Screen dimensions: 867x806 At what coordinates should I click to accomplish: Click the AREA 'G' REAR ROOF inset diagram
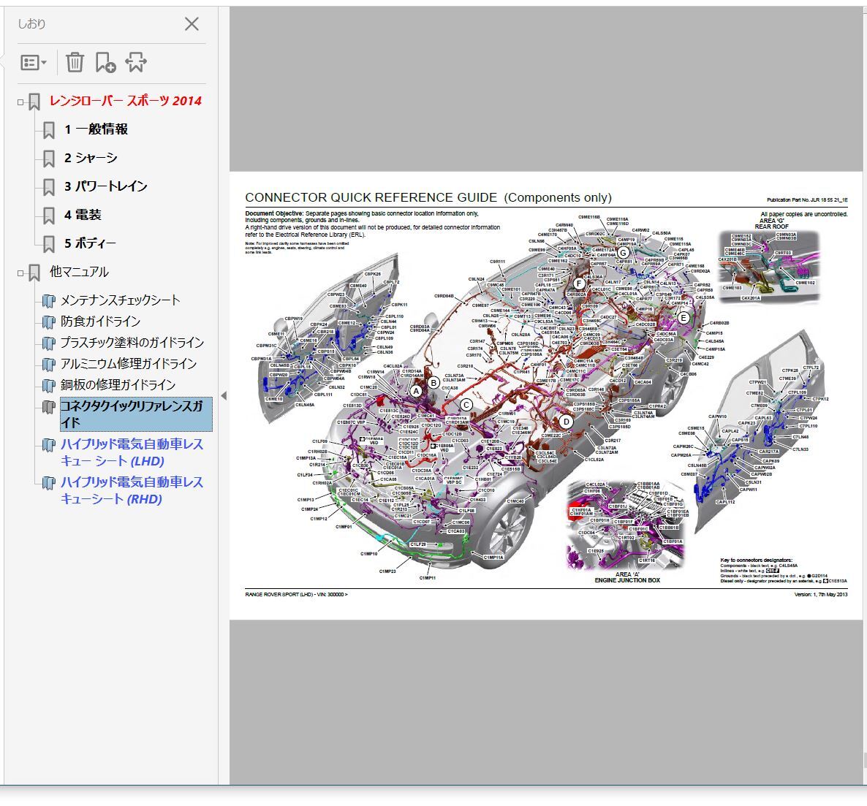coord(768,267)
